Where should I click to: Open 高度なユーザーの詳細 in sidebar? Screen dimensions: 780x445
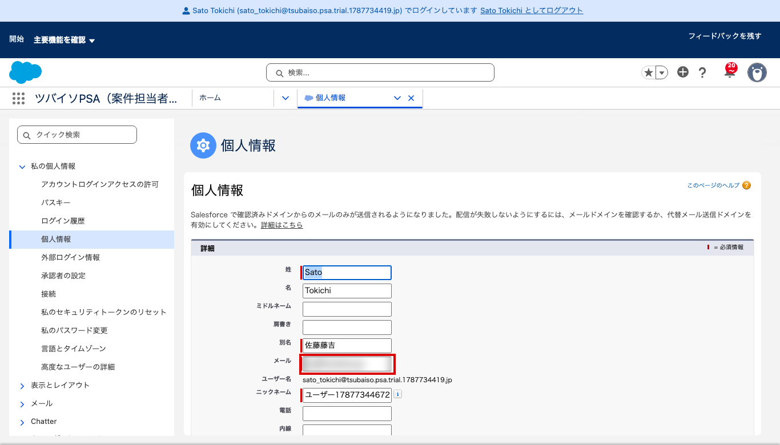pos(78,367)
